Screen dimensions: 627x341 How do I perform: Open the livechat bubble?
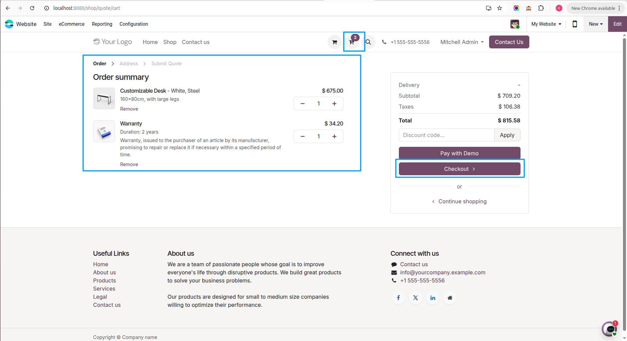(610, 329)
